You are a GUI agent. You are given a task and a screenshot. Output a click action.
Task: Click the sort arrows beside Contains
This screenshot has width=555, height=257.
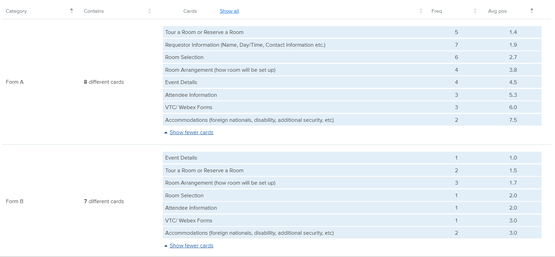[x=149, y=11]
